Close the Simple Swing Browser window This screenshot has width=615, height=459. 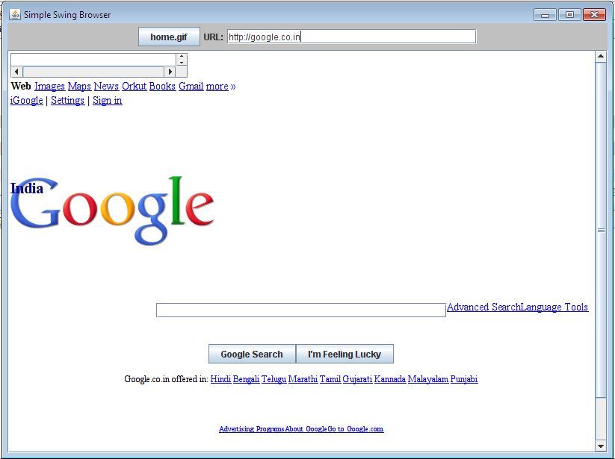point(594,15)
